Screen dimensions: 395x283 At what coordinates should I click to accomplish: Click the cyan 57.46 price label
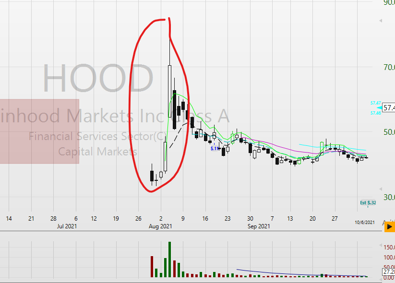tap(375, 113)
